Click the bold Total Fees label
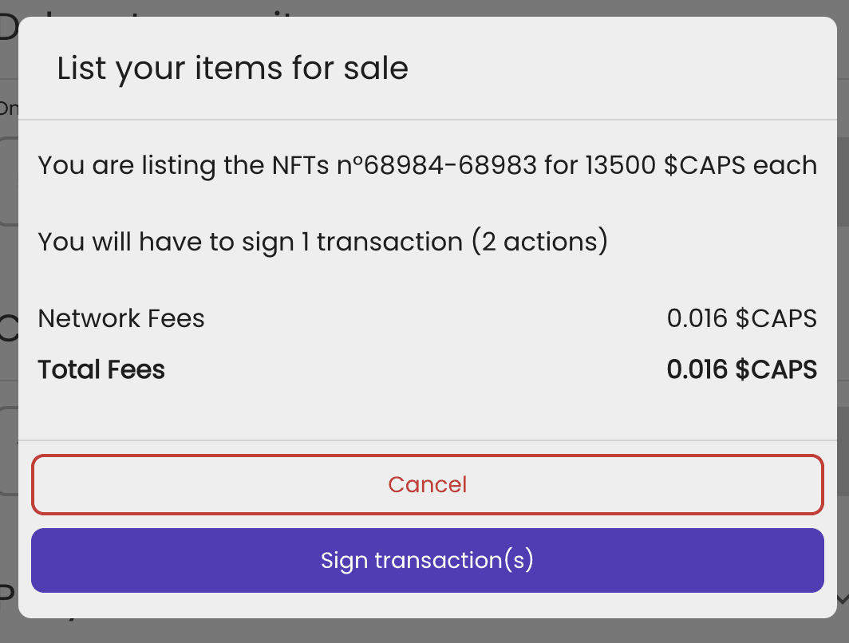 [x=101, y=369]
